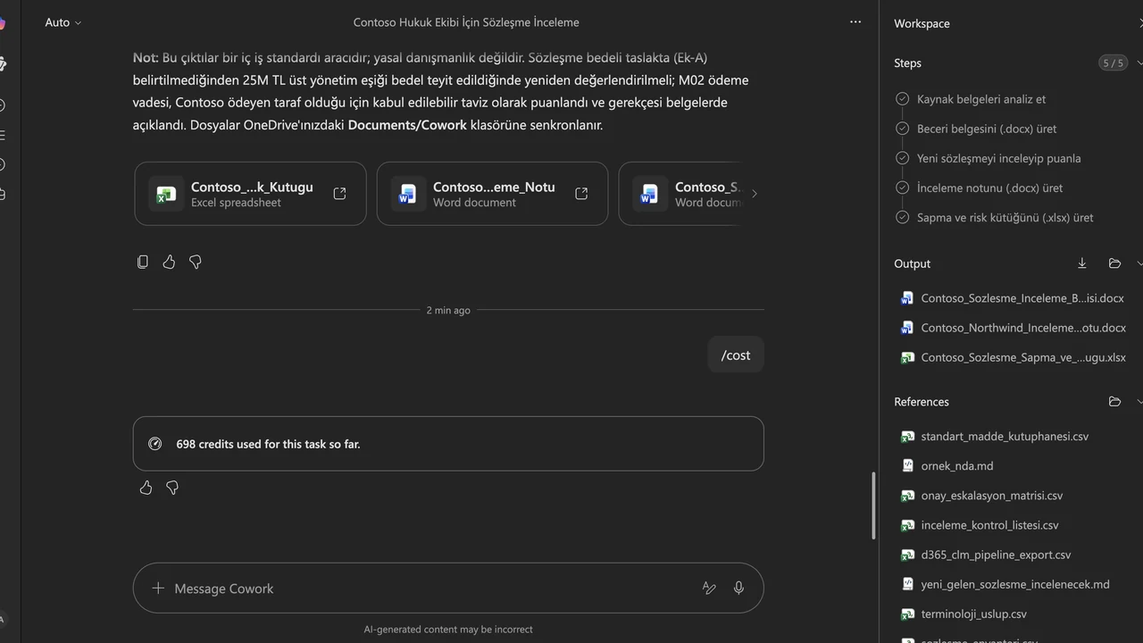Open the Contoso_...k_Kutugu Excel spreadsheet card
Image resolution: width=1143 pixels, height=643 pixels.
(250, 194)
